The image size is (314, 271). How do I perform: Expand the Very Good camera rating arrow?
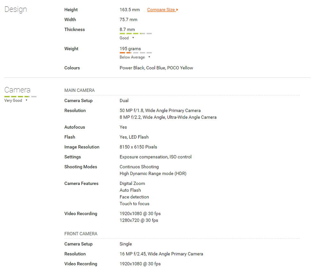click(26, 100)
